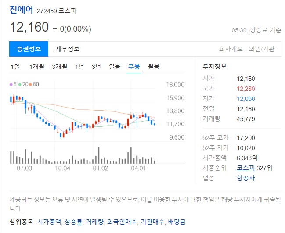Click the 9,600 price axis label
Viewport: 285px width, 233px height.
pos(177,137)
